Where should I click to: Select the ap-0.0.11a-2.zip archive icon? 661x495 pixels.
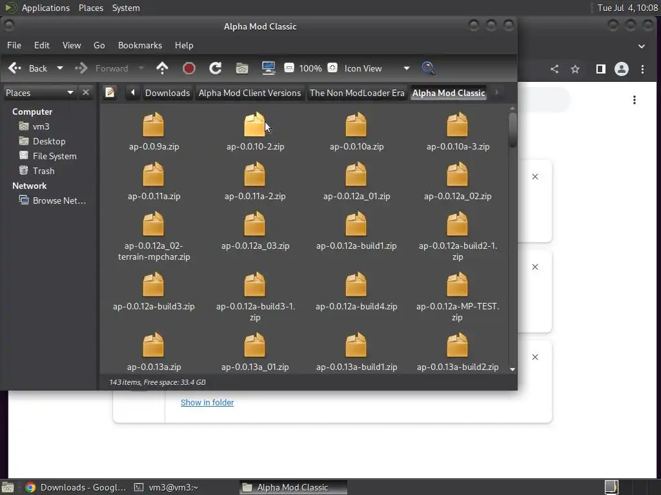coord(254,174)
